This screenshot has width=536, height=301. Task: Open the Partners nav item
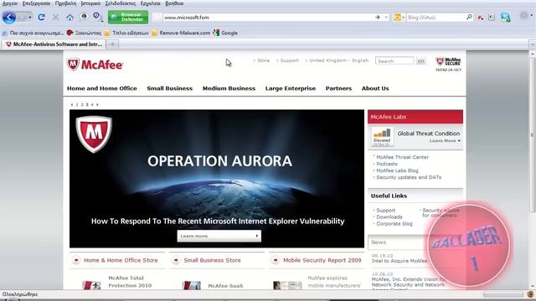pos(338,89)
